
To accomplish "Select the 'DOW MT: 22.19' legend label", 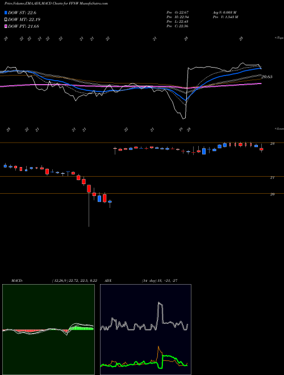I will click(x=24, y=20).
